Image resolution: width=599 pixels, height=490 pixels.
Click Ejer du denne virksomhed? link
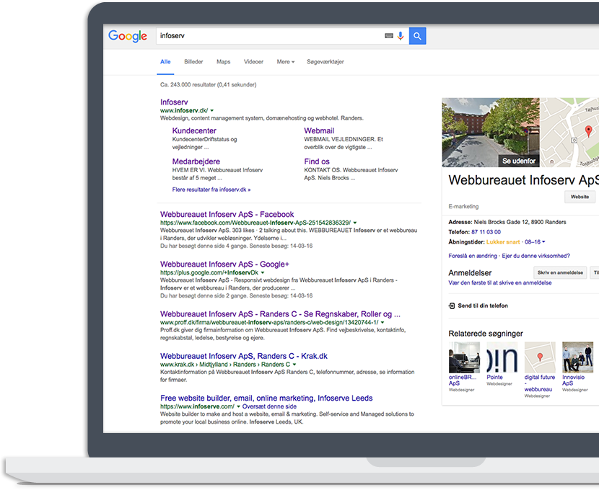(x=535, y=256)
